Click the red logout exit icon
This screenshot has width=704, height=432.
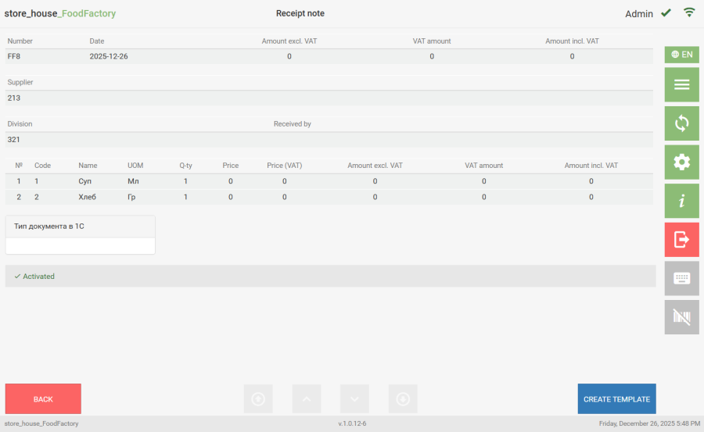pos(681,240)
